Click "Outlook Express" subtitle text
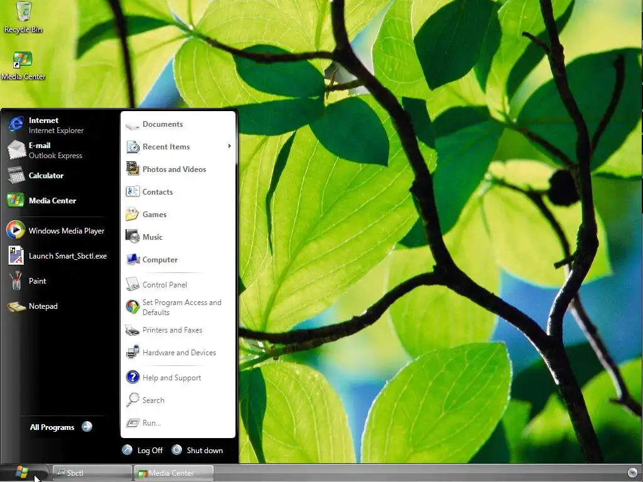643x482 pixels. coord(55,156)
